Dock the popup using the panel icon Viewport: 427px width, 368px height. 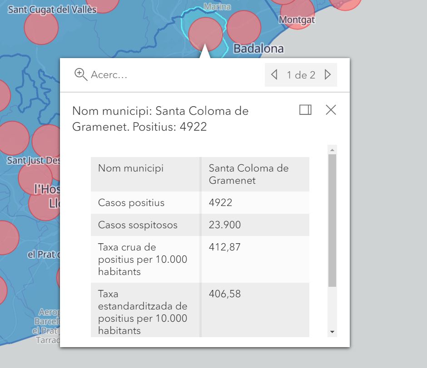305,110
